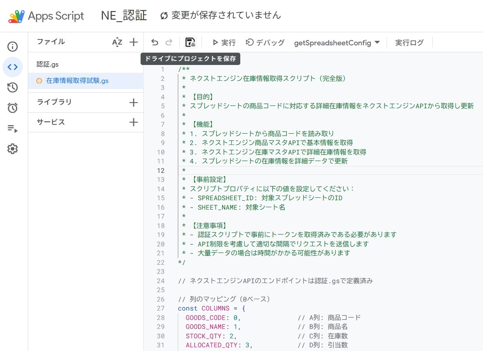Viewport: 483px width, 351px height.
Task: Select the Editor code icon in sidebar
Action: point(13,67)
